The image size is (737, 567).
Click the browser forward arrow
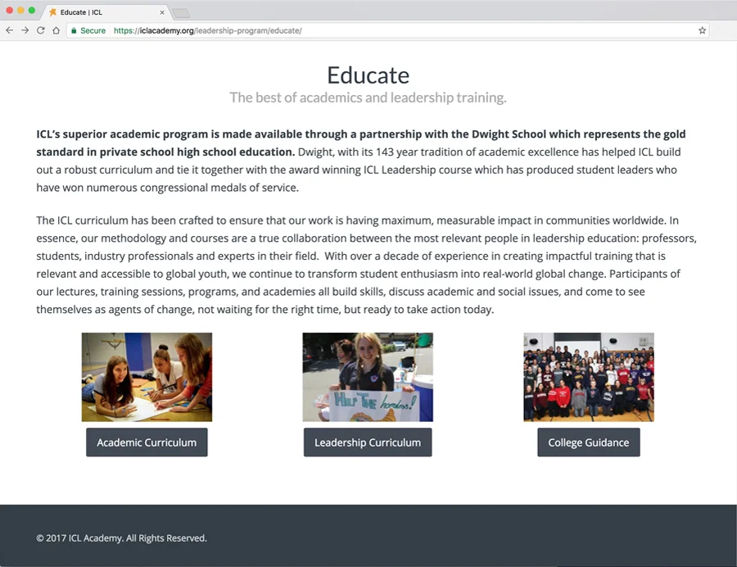tap(25, 30)
